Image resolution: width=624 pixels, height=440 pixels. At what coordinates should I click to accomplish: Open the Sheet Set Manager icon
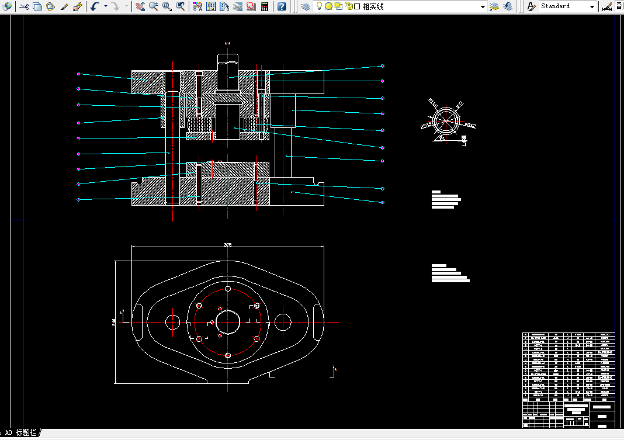(238, 6)
